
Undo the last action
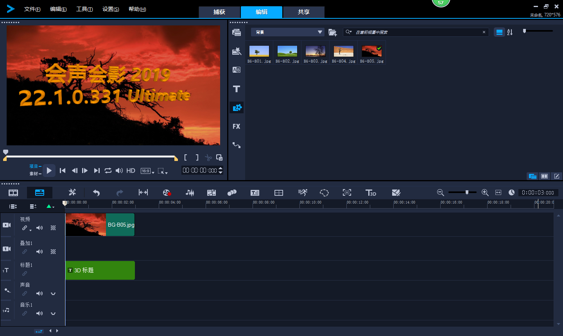click(96, 193)
